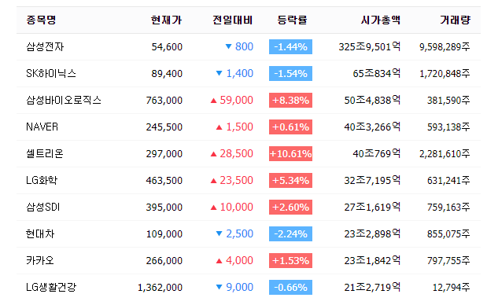487x305 pixels.
Task: Click the red +10.61% change badge
Action: pyautogui.click(x=291, y=153)
